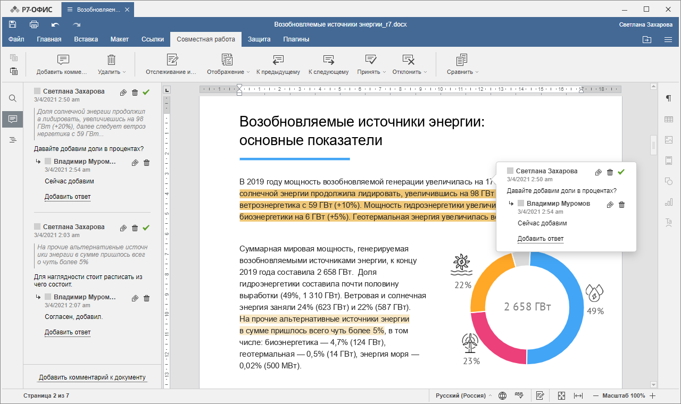The image size is (681, 404).
Task: Resolve the 2:50 am comment in the left panel
Action: pyautogui.click(x=146, y=92)
